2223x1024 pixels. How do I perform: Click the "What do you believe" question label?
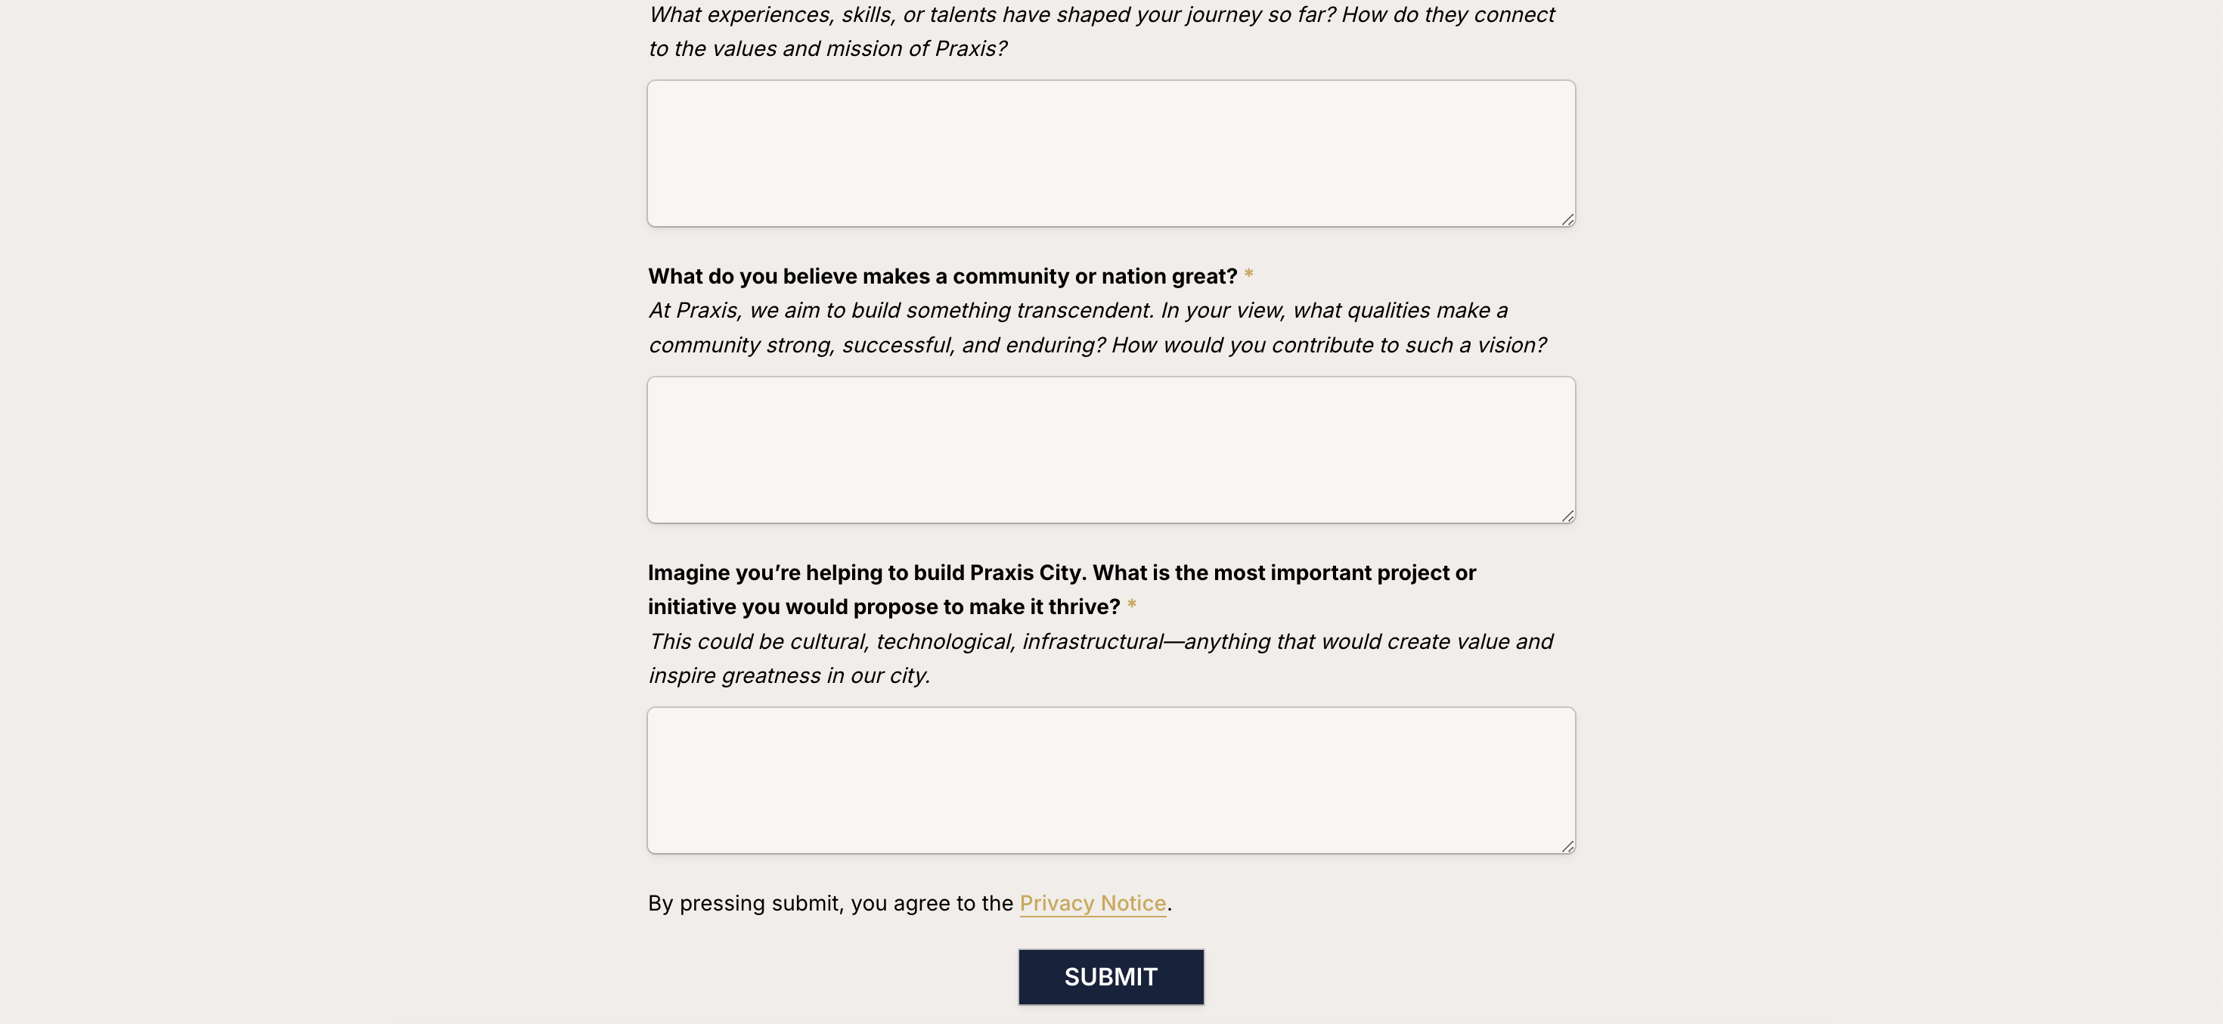tap(941, 276)
